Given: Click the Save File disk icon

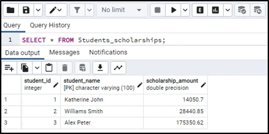Looking at the screenshot, I should tap(26, 10).
